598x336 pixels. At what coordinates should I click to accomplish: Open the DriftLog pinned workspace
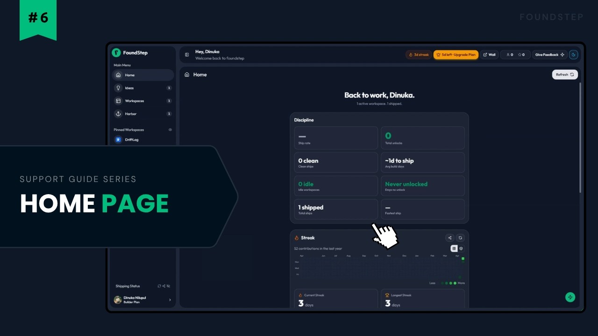pos(143,140)
